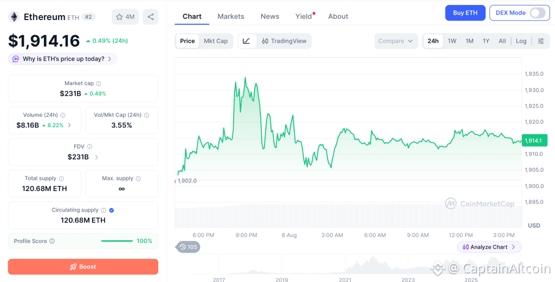Click the AI icon beside ETH price question
The height and width of the screenshot is (282, 555).
coord(16,59)
